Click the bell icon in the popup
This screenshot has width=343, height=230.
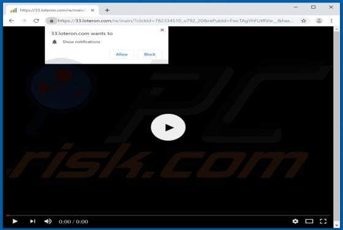[55, 42]
